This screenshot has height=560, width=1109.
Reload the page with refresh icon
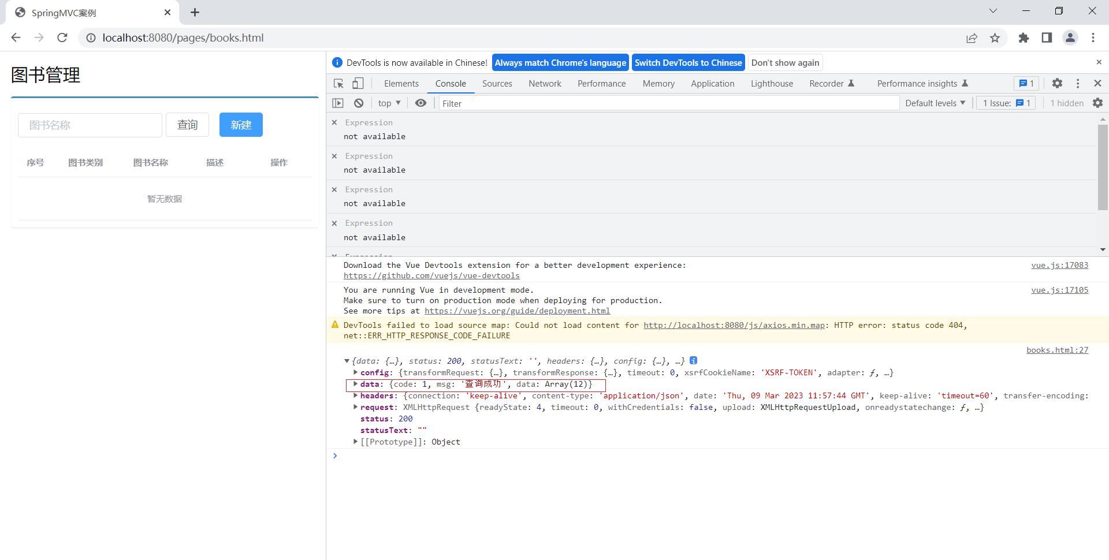click(x=62, y=38)
